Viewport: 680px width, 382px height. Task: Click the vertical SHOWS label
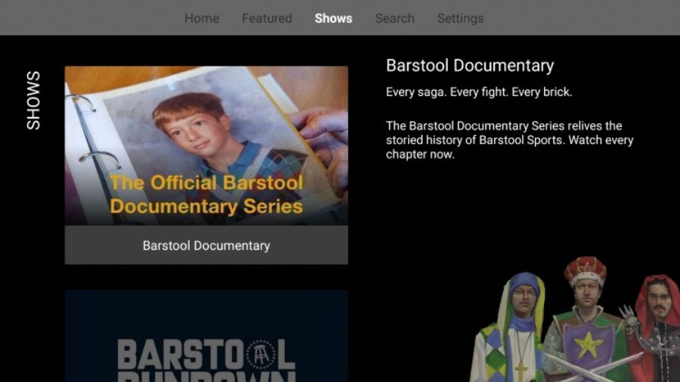(x=33, y=100)
